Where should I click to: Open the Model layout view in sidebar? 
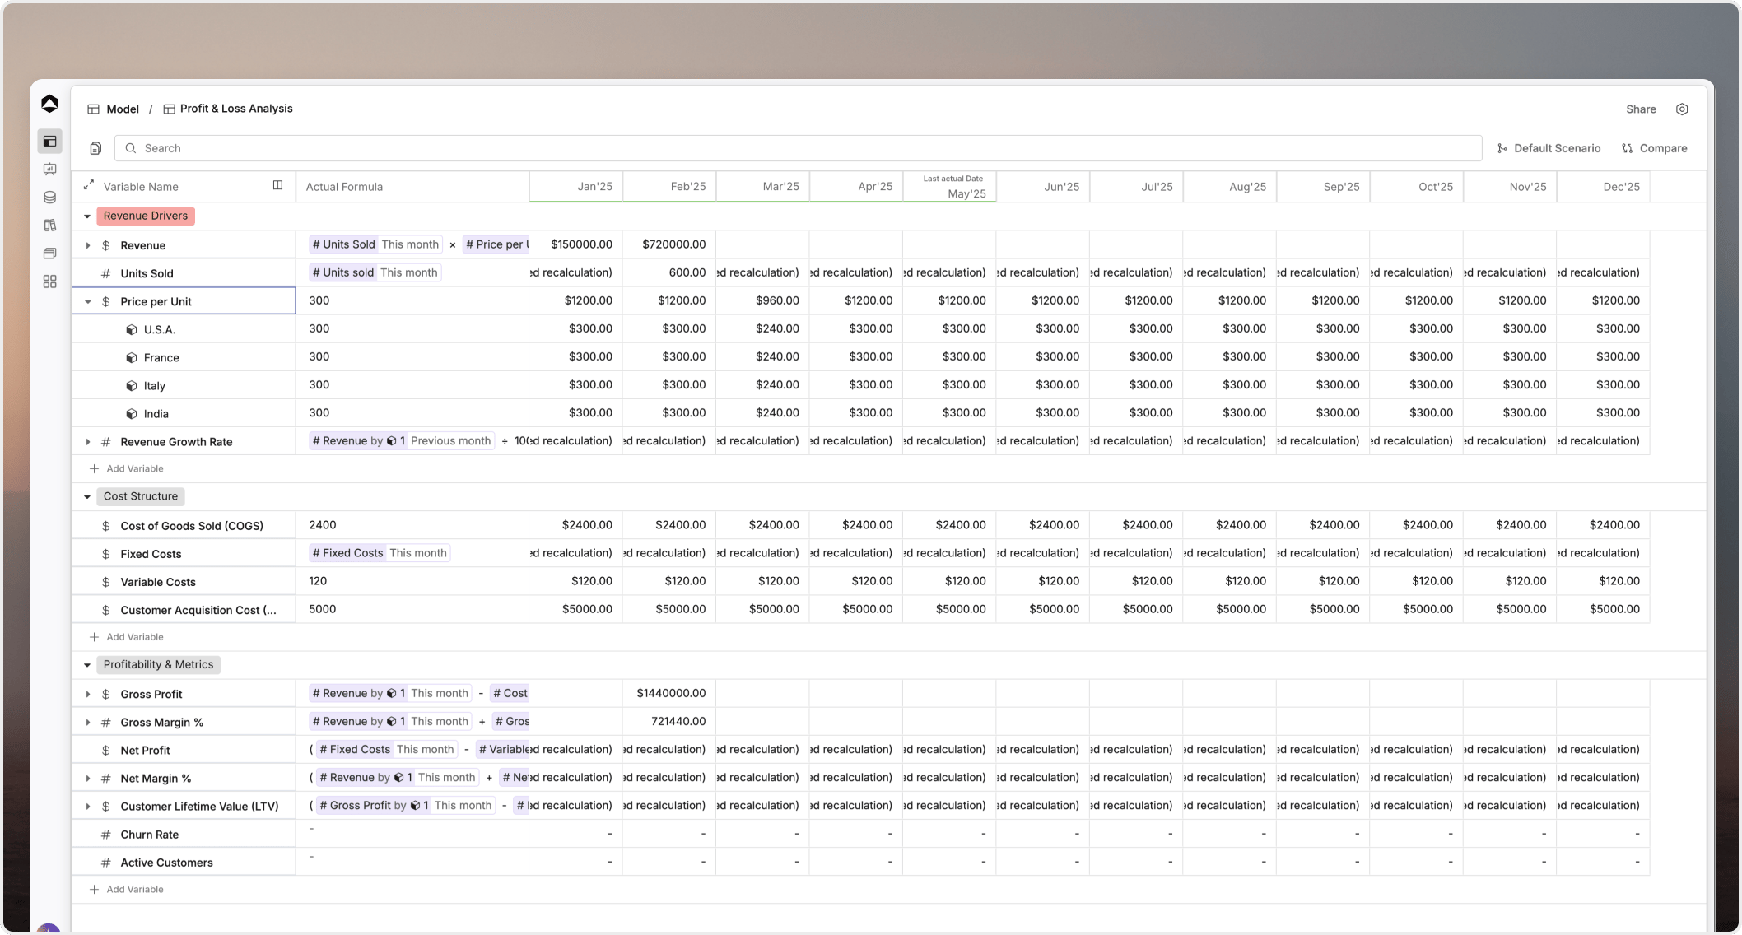[50, 142]
